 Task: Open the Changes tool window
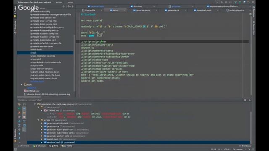click(x=39, y=146)
